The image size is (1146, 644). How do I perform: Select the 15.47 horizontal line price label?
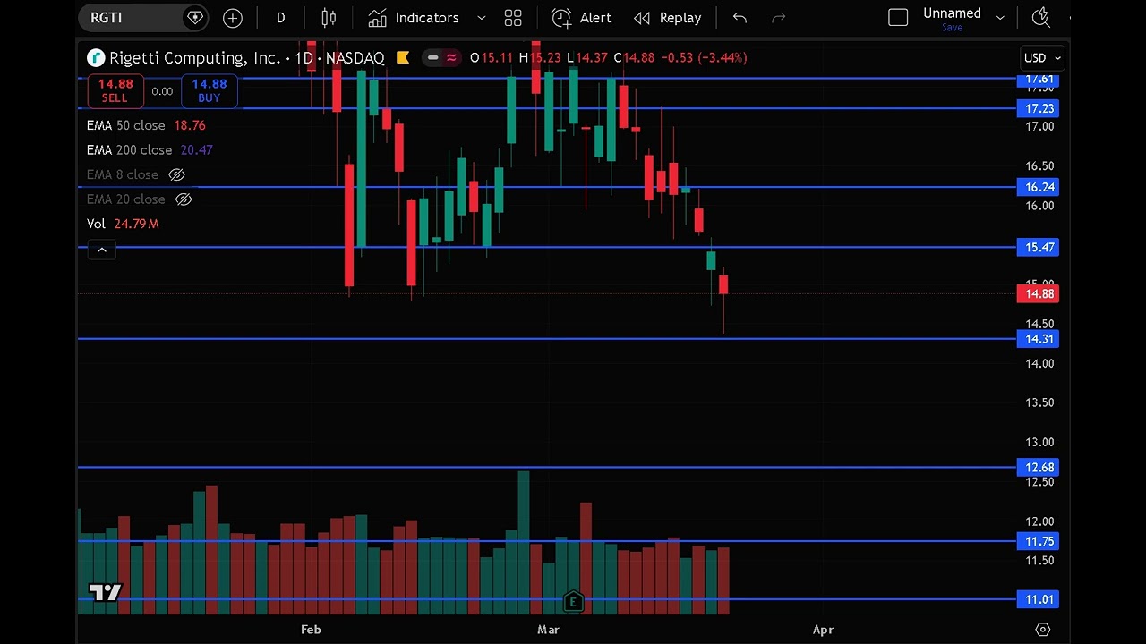pos(1039,248)
